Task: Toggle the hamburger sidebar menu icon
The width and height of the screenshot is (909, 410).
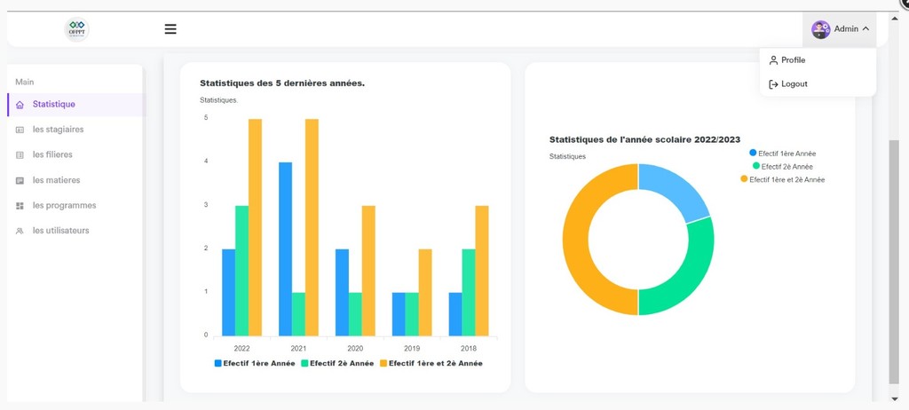Action: pos(170,29)
